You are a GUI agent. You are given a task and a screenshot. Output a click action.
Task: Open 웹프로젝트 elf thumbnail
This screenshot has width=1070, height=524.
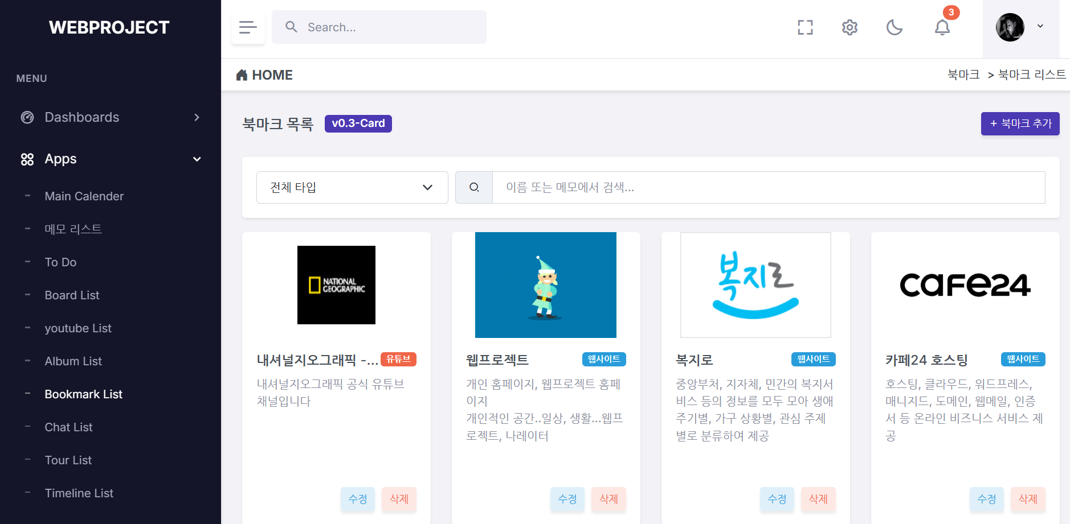(x=546, y=285)
